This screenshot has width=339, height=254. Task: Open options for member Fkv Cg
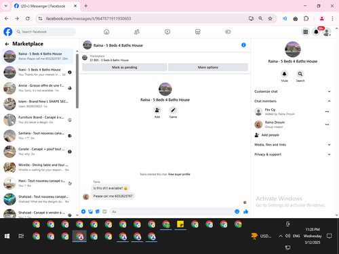tap(327, 112)
